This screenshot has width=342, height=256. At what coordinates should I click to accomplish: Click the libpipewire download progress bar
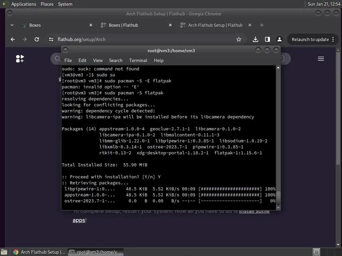coord(230,189)
